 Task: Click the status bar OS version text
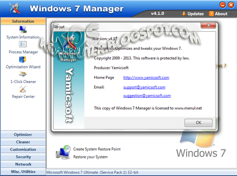pos(92,172)
